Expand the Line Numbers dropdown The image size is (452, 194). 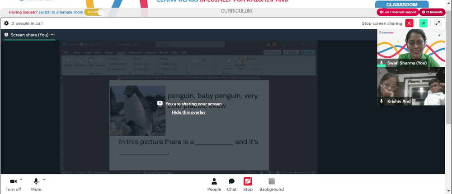[118, 64]
